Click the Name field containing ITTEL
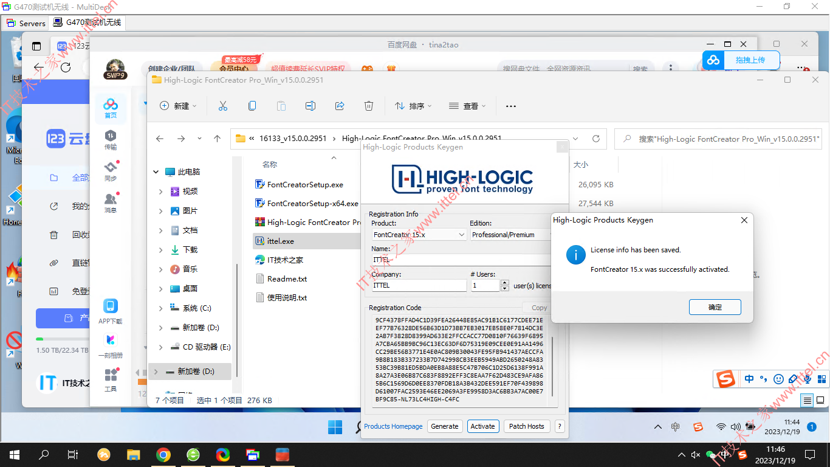Screen dimensions: 830x467 point(462,260)
